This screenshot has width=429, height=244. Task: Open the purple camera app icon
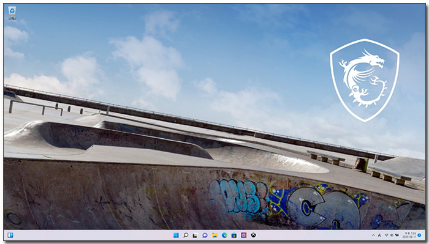pos(244,235)
